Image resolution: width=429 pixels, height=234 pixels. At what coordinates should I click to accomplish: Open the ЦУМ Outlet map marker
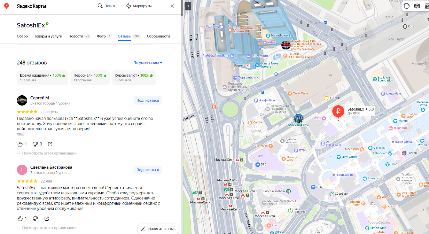click(339, 157)
